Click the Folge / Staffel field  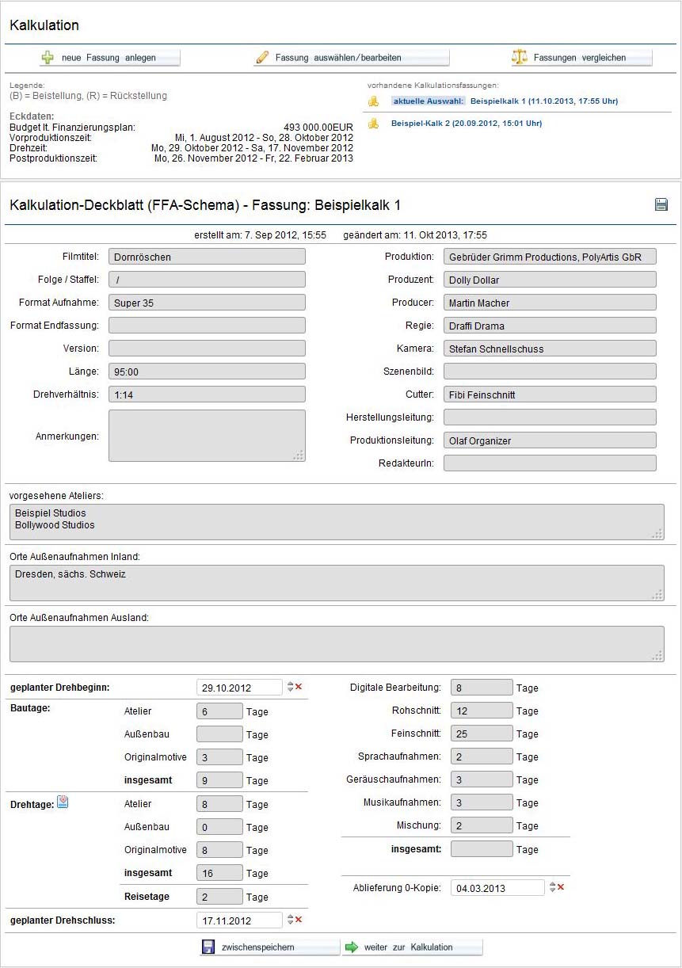coord(207,280)
